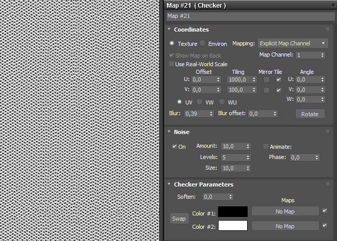
Task: Collapse the Noise rollout
Action: click(x=181, y=132)
